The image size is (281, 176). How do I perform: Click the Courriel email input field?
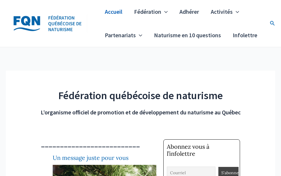pos(191,172)
